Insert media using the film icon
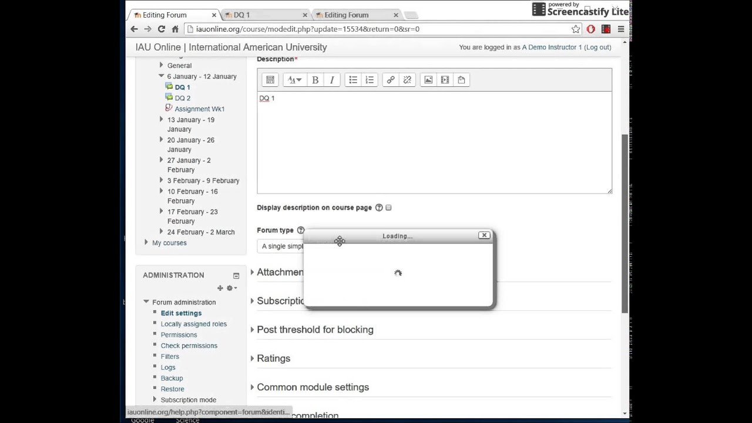Image resolution: width=752 pixels, height=423 pixels. [x=445, y=80]
